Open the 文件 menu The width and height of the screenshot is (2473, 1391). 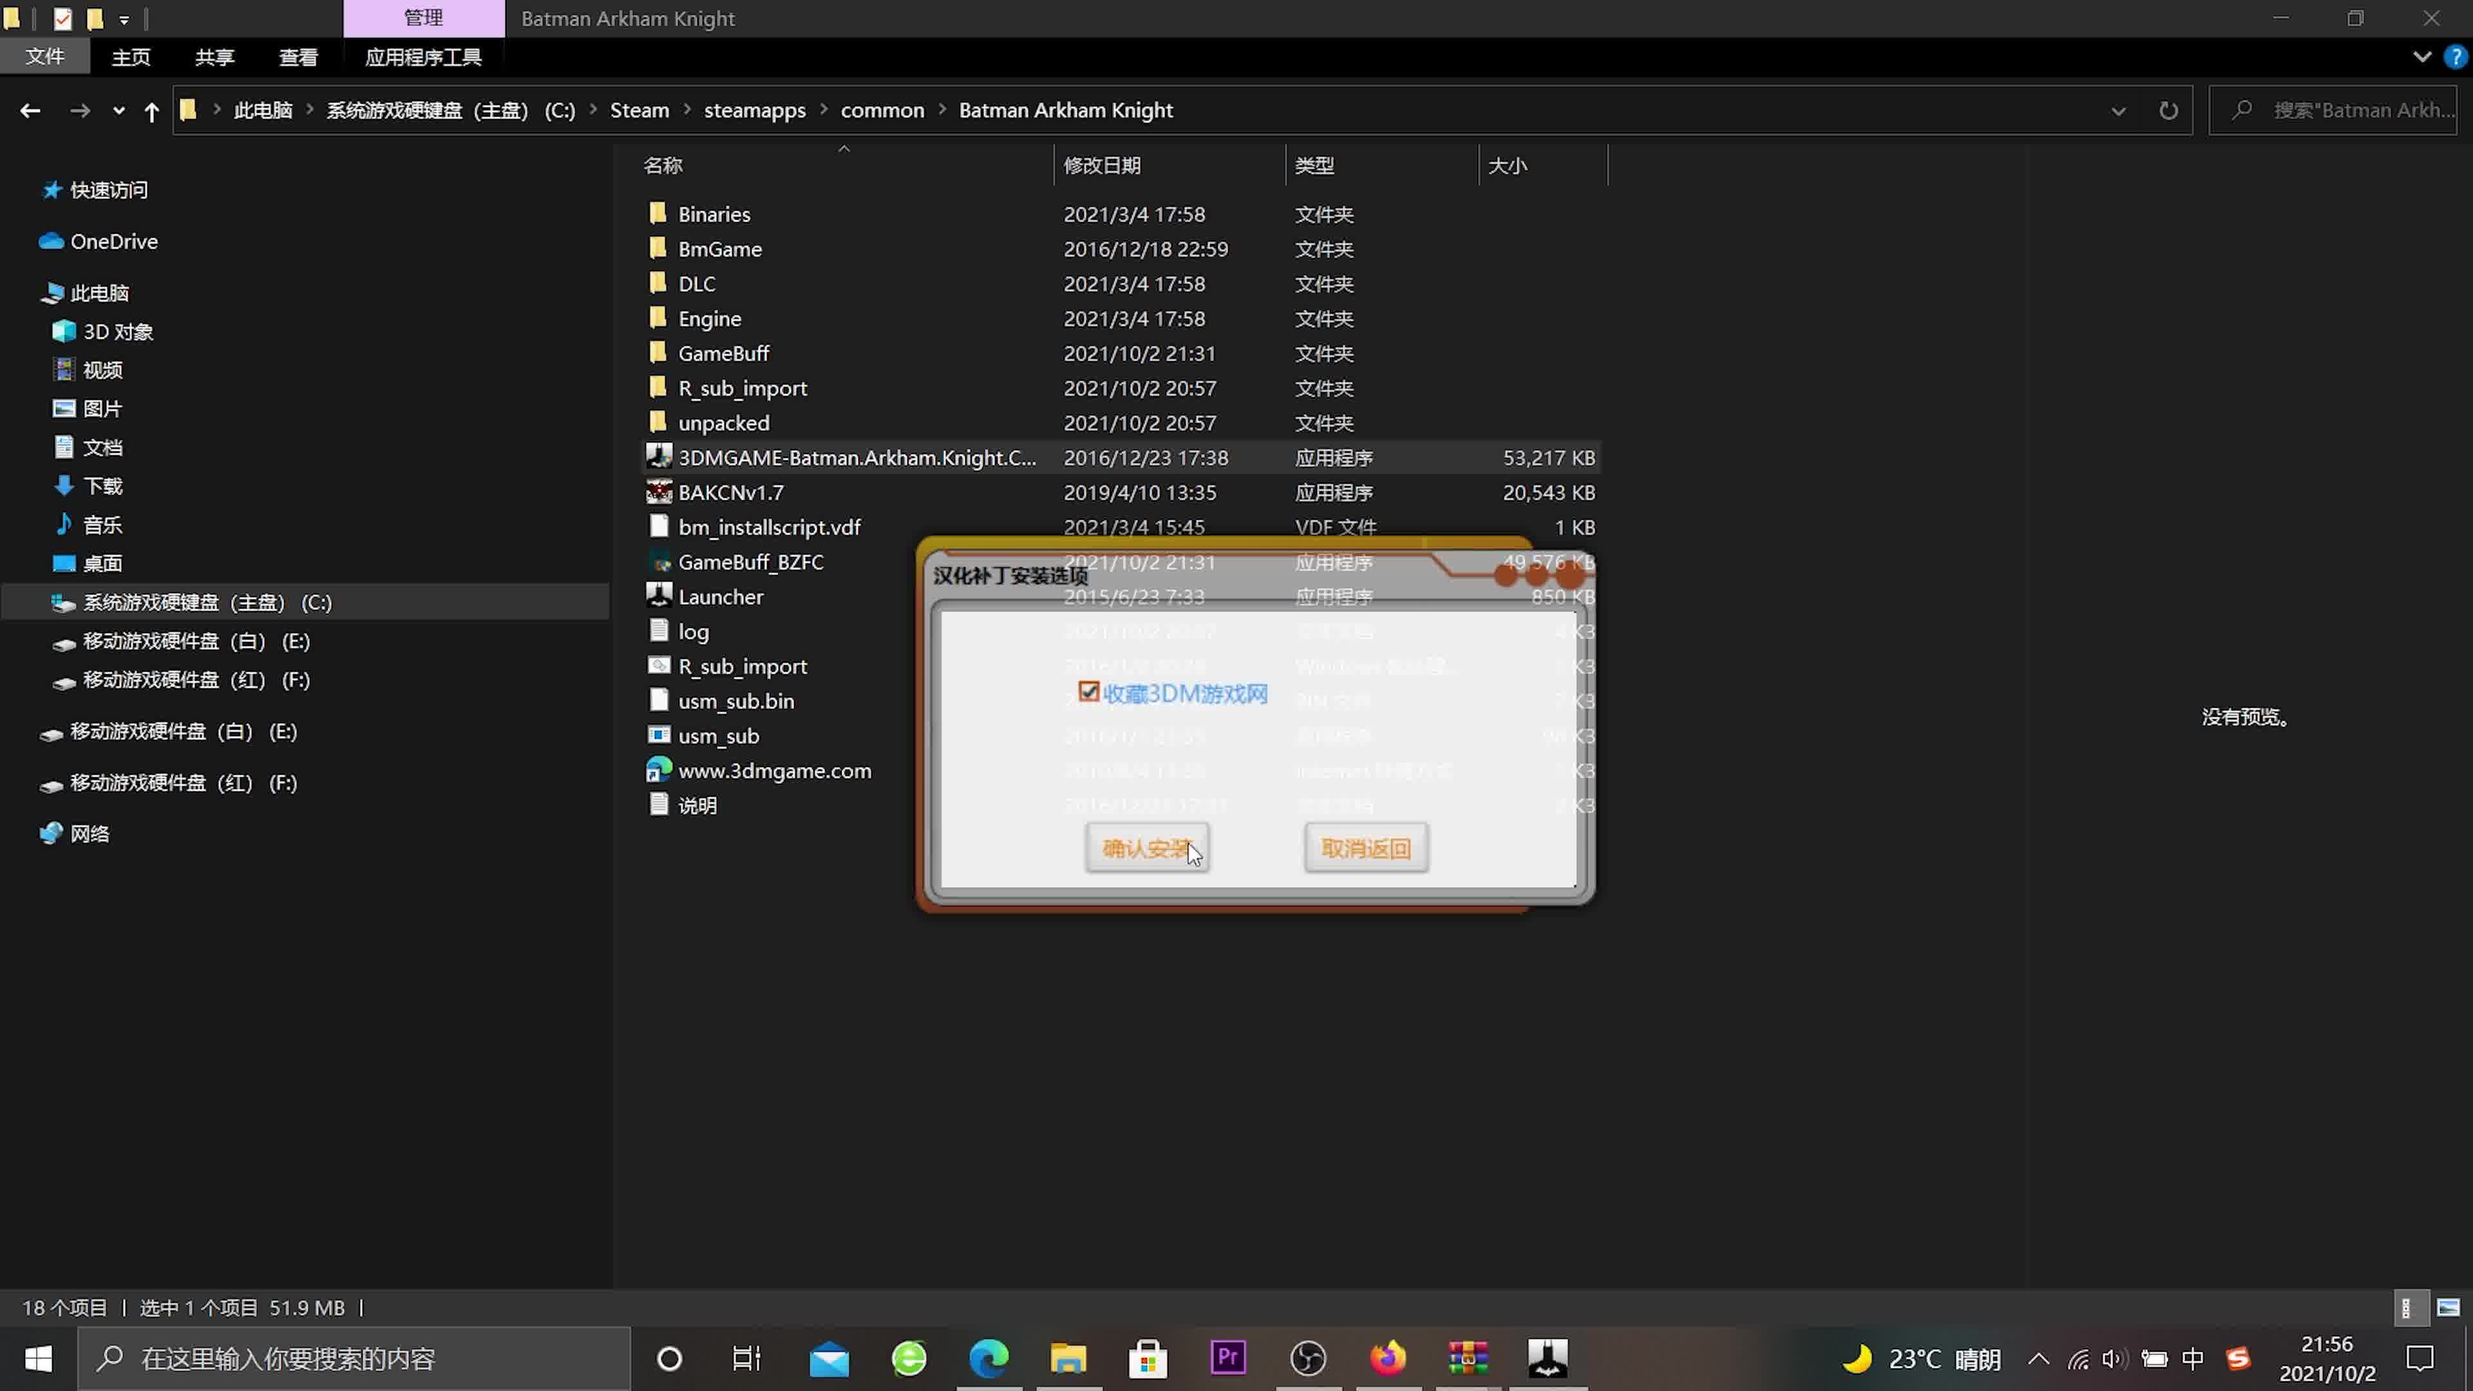[45, 57]
